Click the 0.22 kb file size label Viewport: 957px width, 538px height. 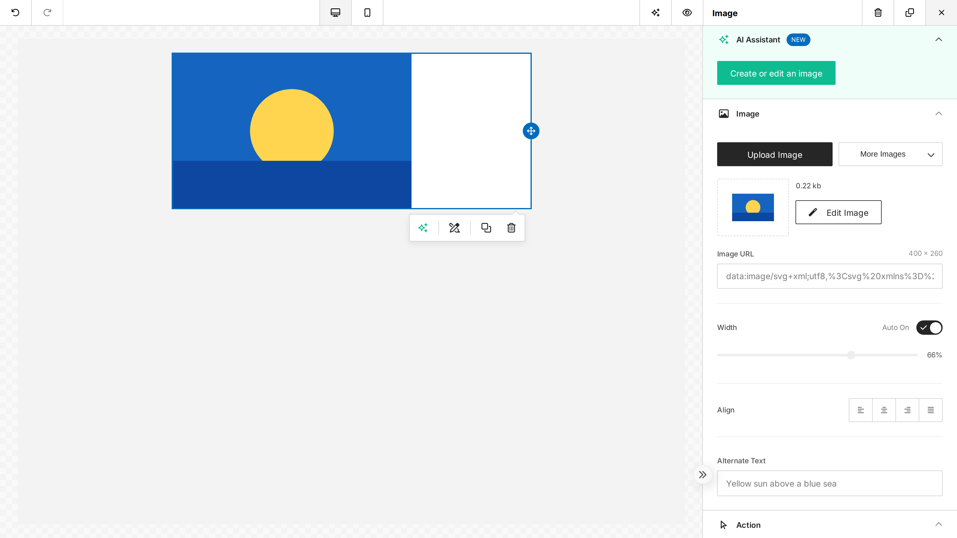808,186
